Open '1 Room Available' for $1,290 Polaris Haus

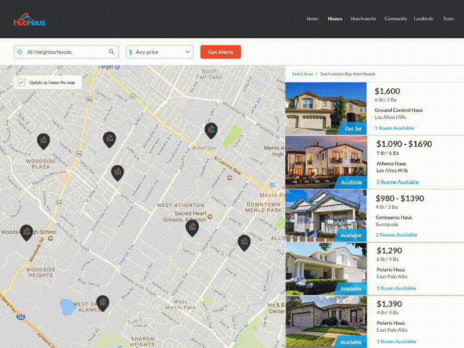(396, 288)
